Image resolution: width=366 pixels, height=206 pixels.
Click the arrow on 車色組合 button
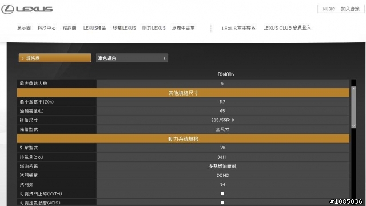164,58
